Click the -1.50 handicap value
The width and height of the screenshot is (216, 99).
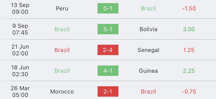point(189,9)
